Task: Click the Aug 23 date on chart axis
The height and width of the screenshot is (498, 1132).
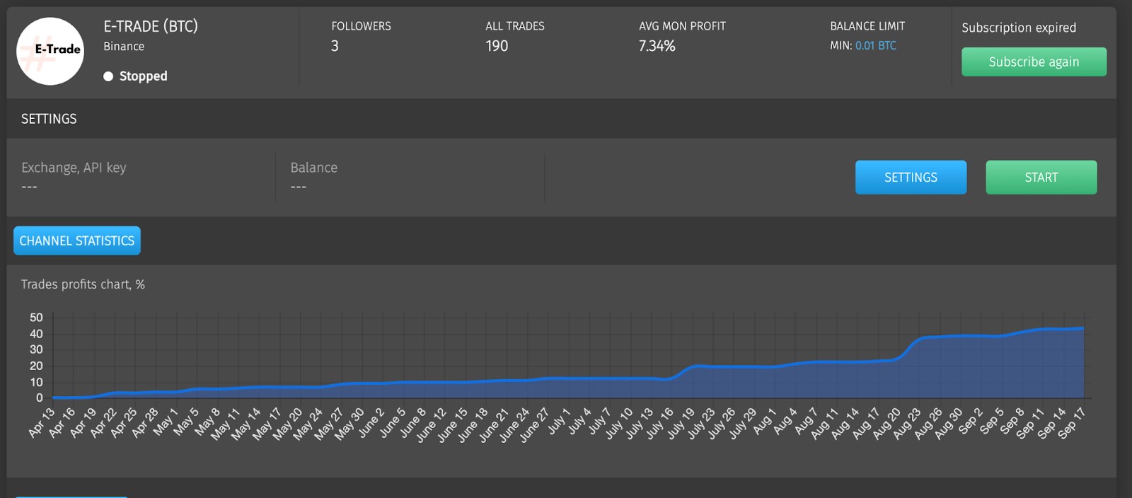Action: coord(907,424)
